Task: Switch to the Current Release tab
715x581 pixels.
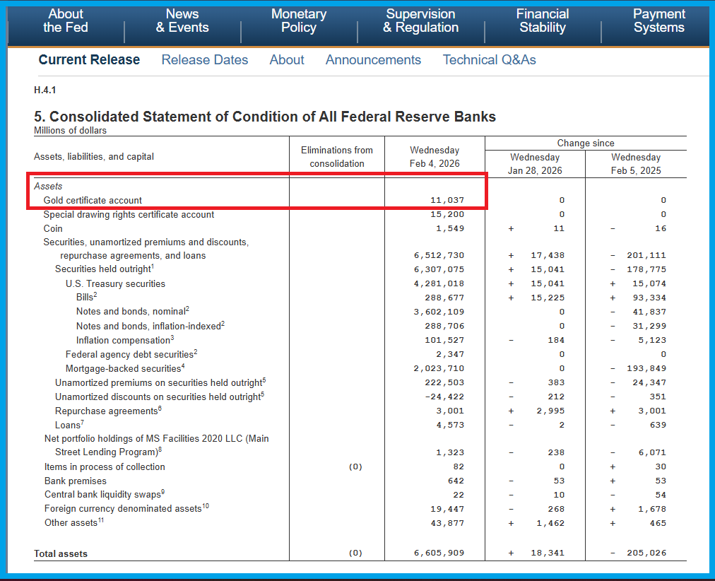Action: tap(89, 60)
